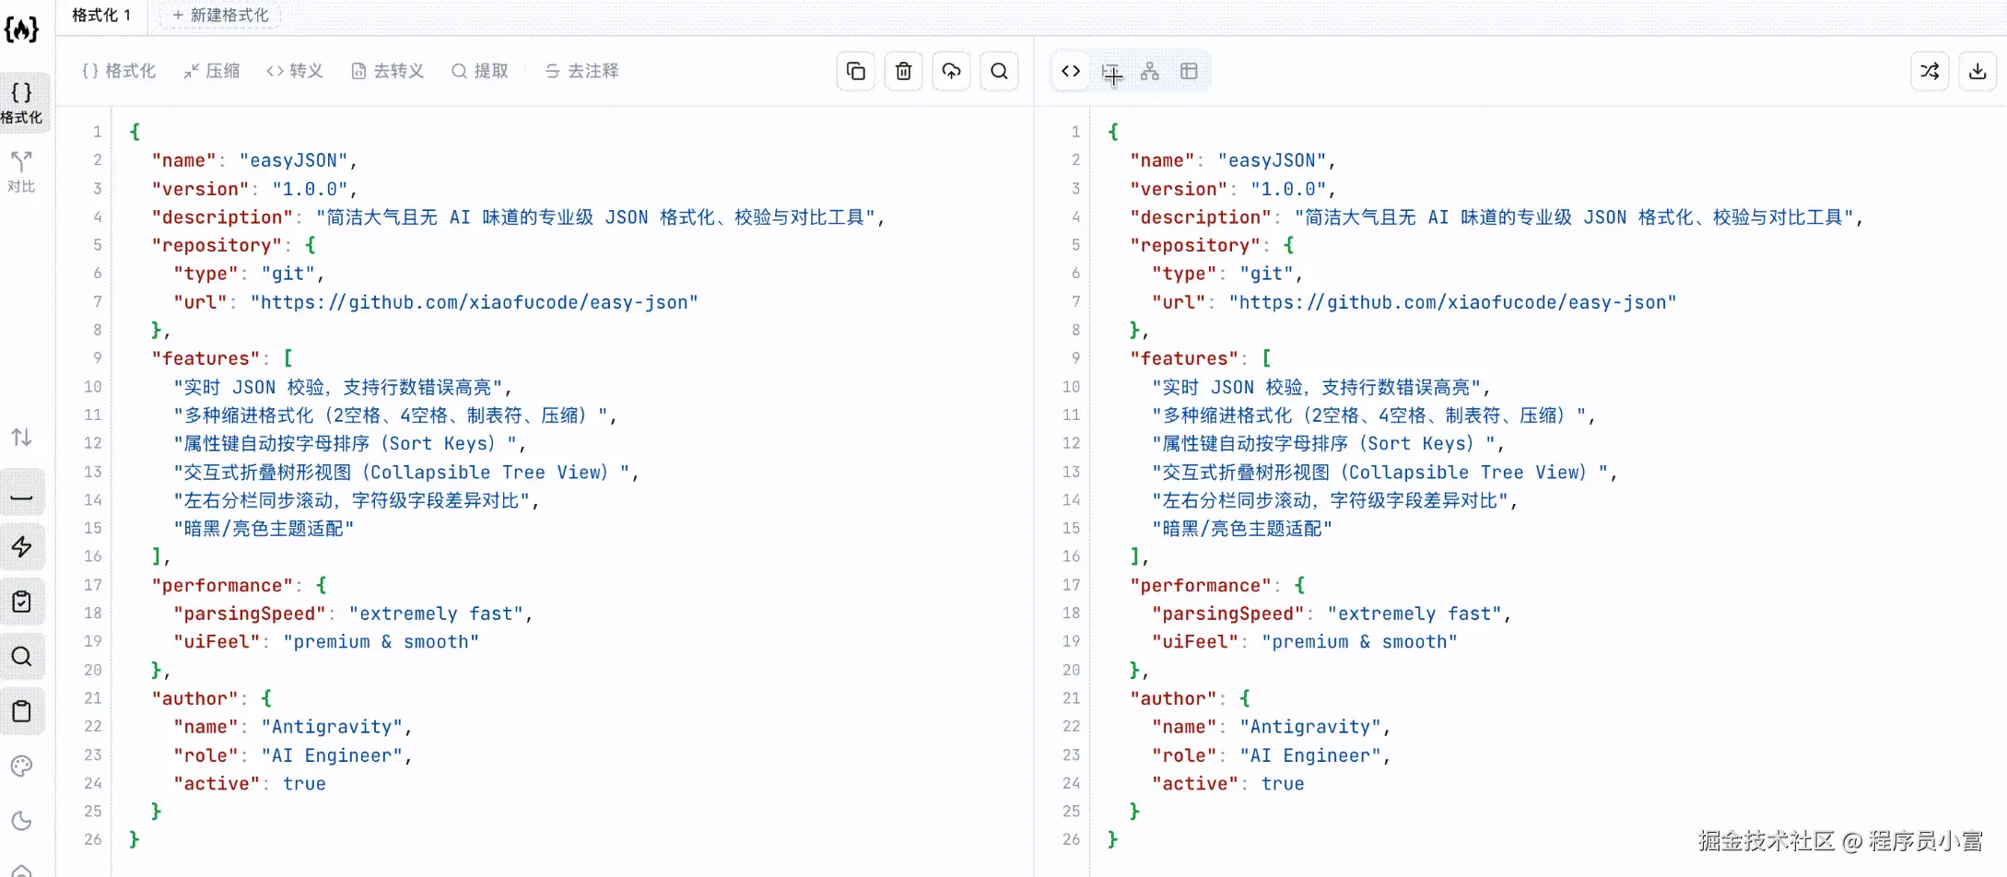Click the lightning bolt icon in sidebar
Viewport: 2007px width, 877px height.
point(21,547)
